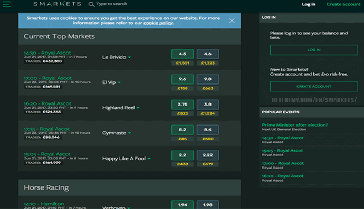Expand the Gymnaste dropdown arrow

[129, 133]
